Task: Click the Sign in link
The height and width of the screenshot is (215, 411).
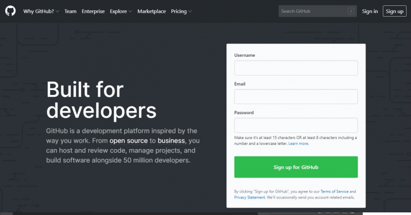Action: click(370, 11)
